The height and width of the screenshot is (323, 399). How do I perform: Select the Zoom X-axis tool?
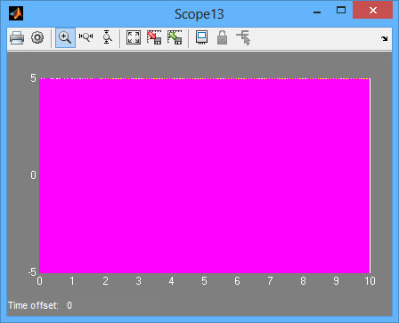click(x=86, y=37)
